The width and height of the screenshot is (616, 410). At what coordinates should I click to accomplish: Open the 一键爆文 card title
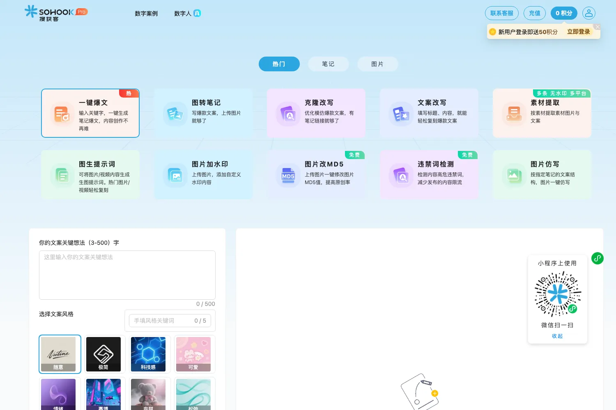(93, 102)
